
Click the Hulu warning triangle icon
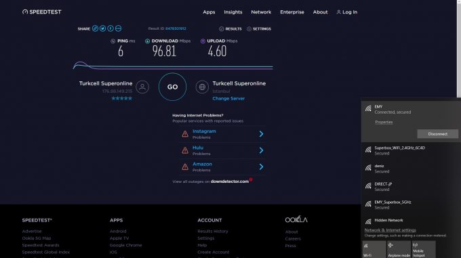coord(185,150)
